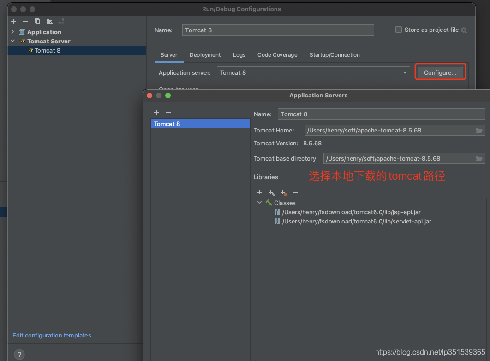490x361 pixels.
Task: Add library from URL/special plus icon
Action: (x=272, y=192)
